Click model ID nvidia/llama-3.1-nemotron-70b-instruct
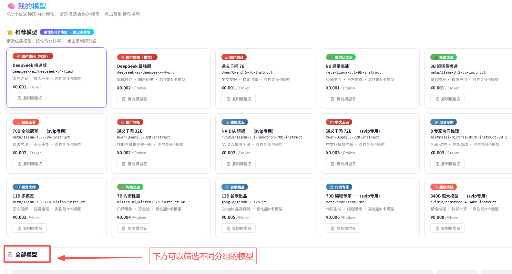The image size is (512, 274). click(262, 137)
